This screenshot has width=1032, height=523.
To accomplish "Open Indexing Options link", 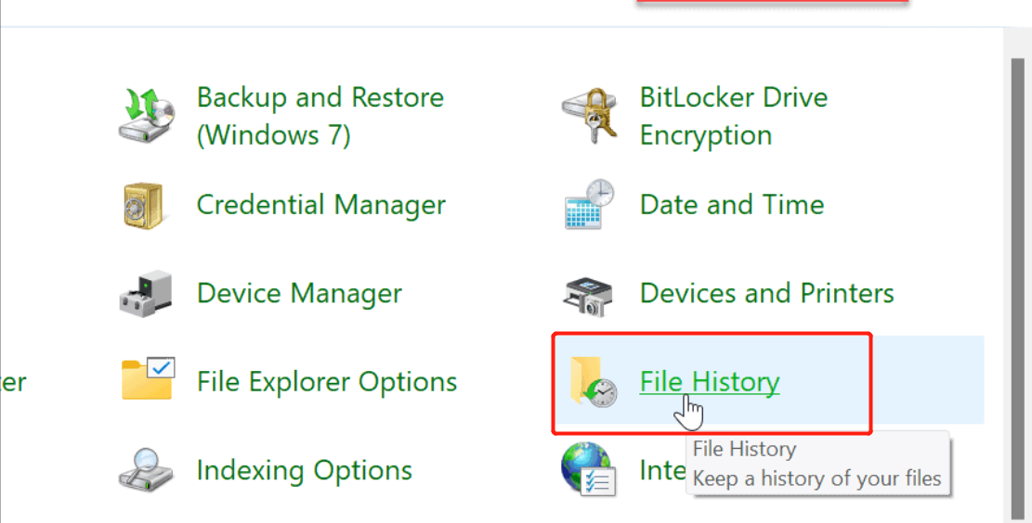I will [x=304, y=470].
